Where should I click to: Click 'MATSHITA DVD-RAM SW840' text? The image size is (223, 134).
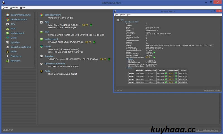[x=63, y=67]
